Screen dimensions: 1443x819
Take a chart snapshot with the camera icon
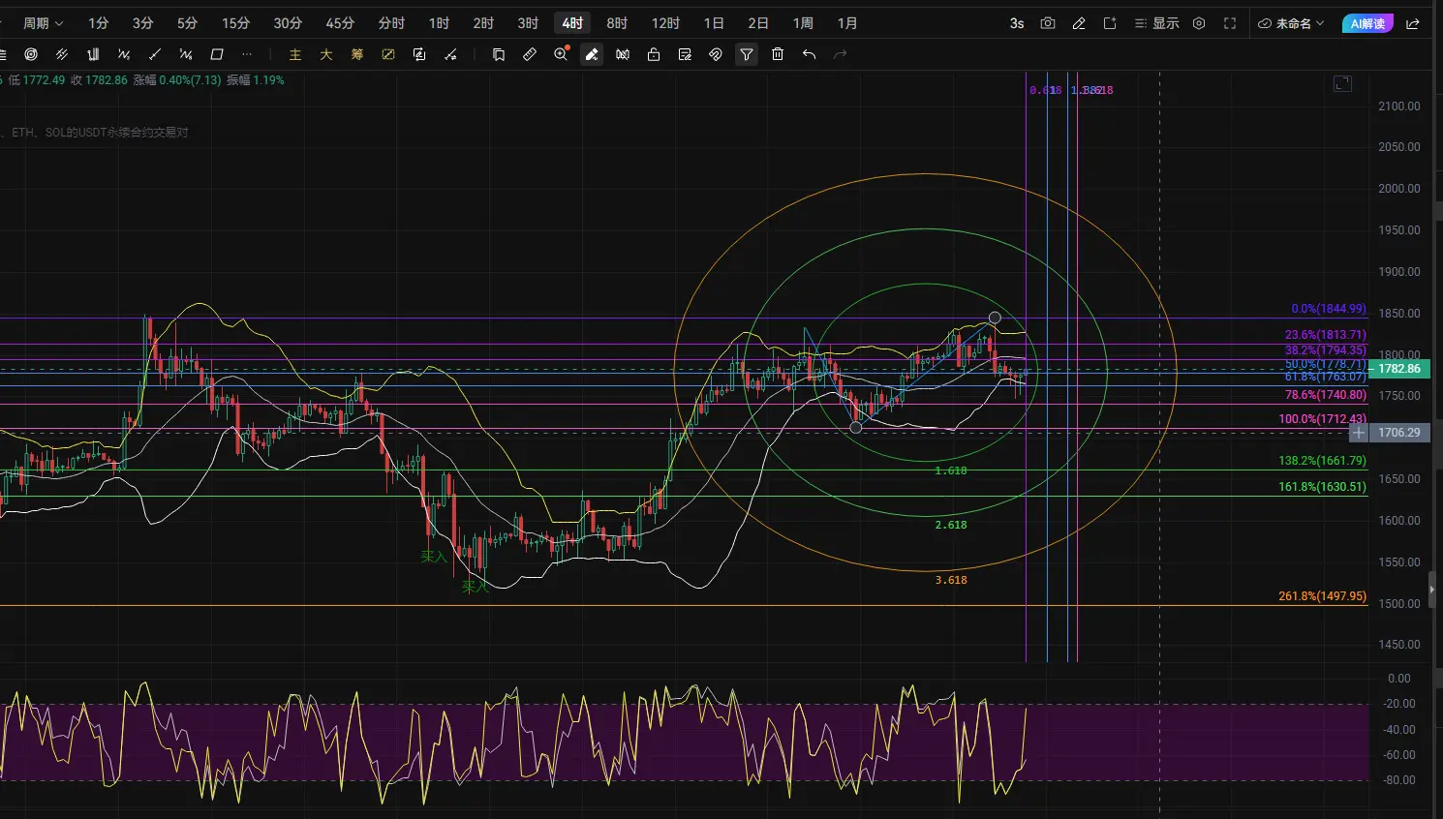[1048, 23]
